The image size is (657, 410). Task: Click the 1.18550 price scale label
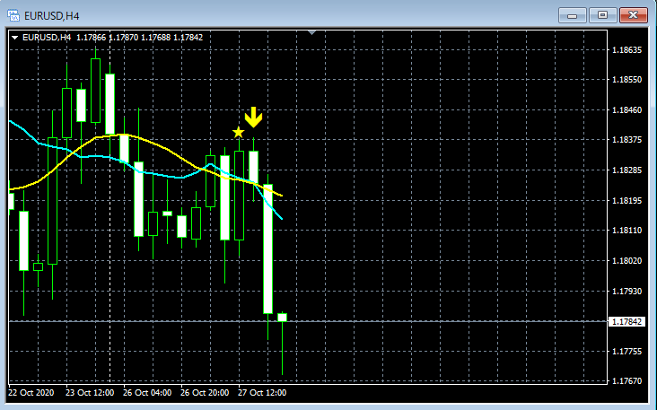point(626,80)
